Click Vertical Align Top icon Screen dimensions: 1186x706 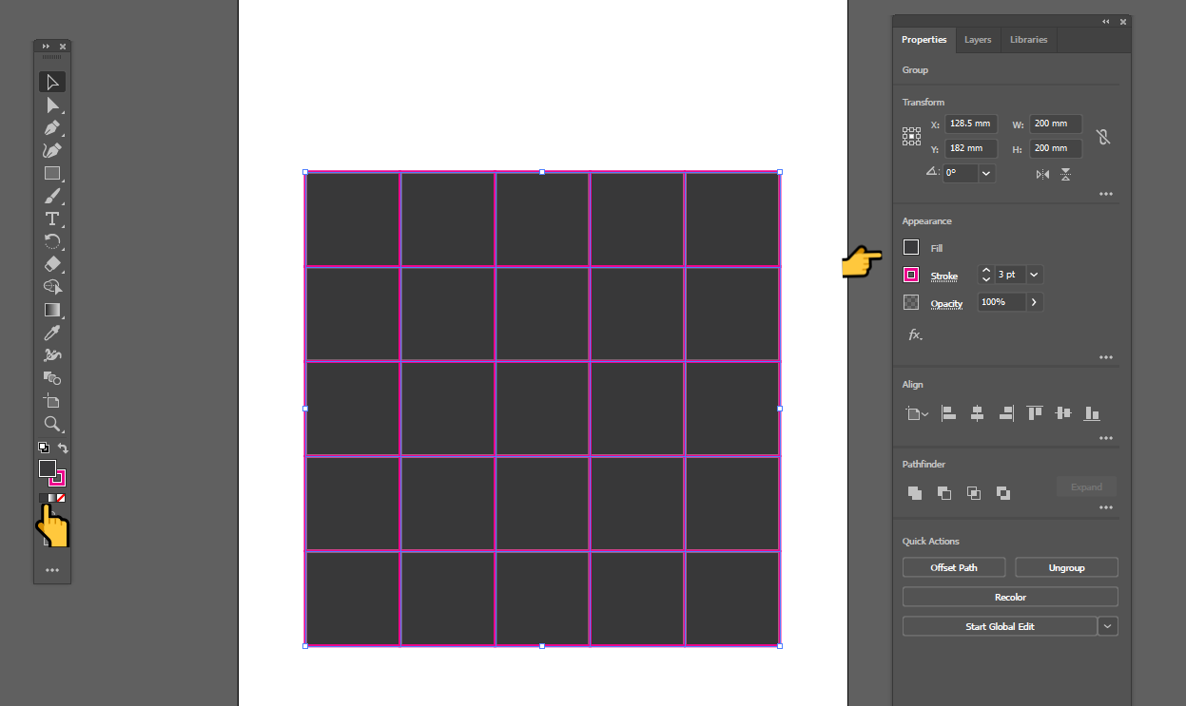[x=1035, y=413]
